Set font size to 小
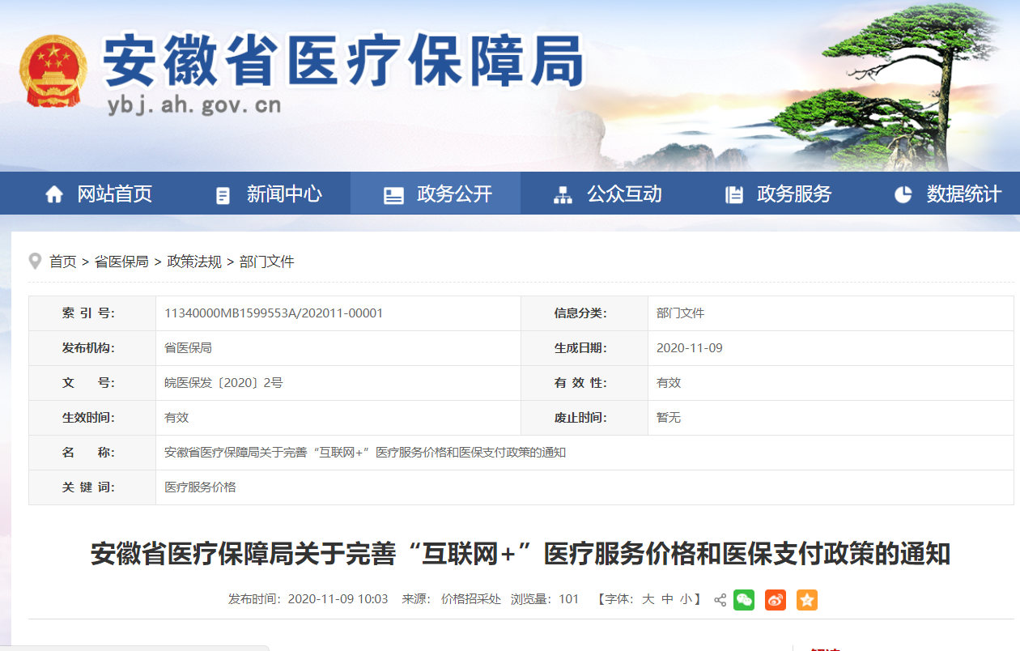The image size is (1020, 651). (686, 599)
